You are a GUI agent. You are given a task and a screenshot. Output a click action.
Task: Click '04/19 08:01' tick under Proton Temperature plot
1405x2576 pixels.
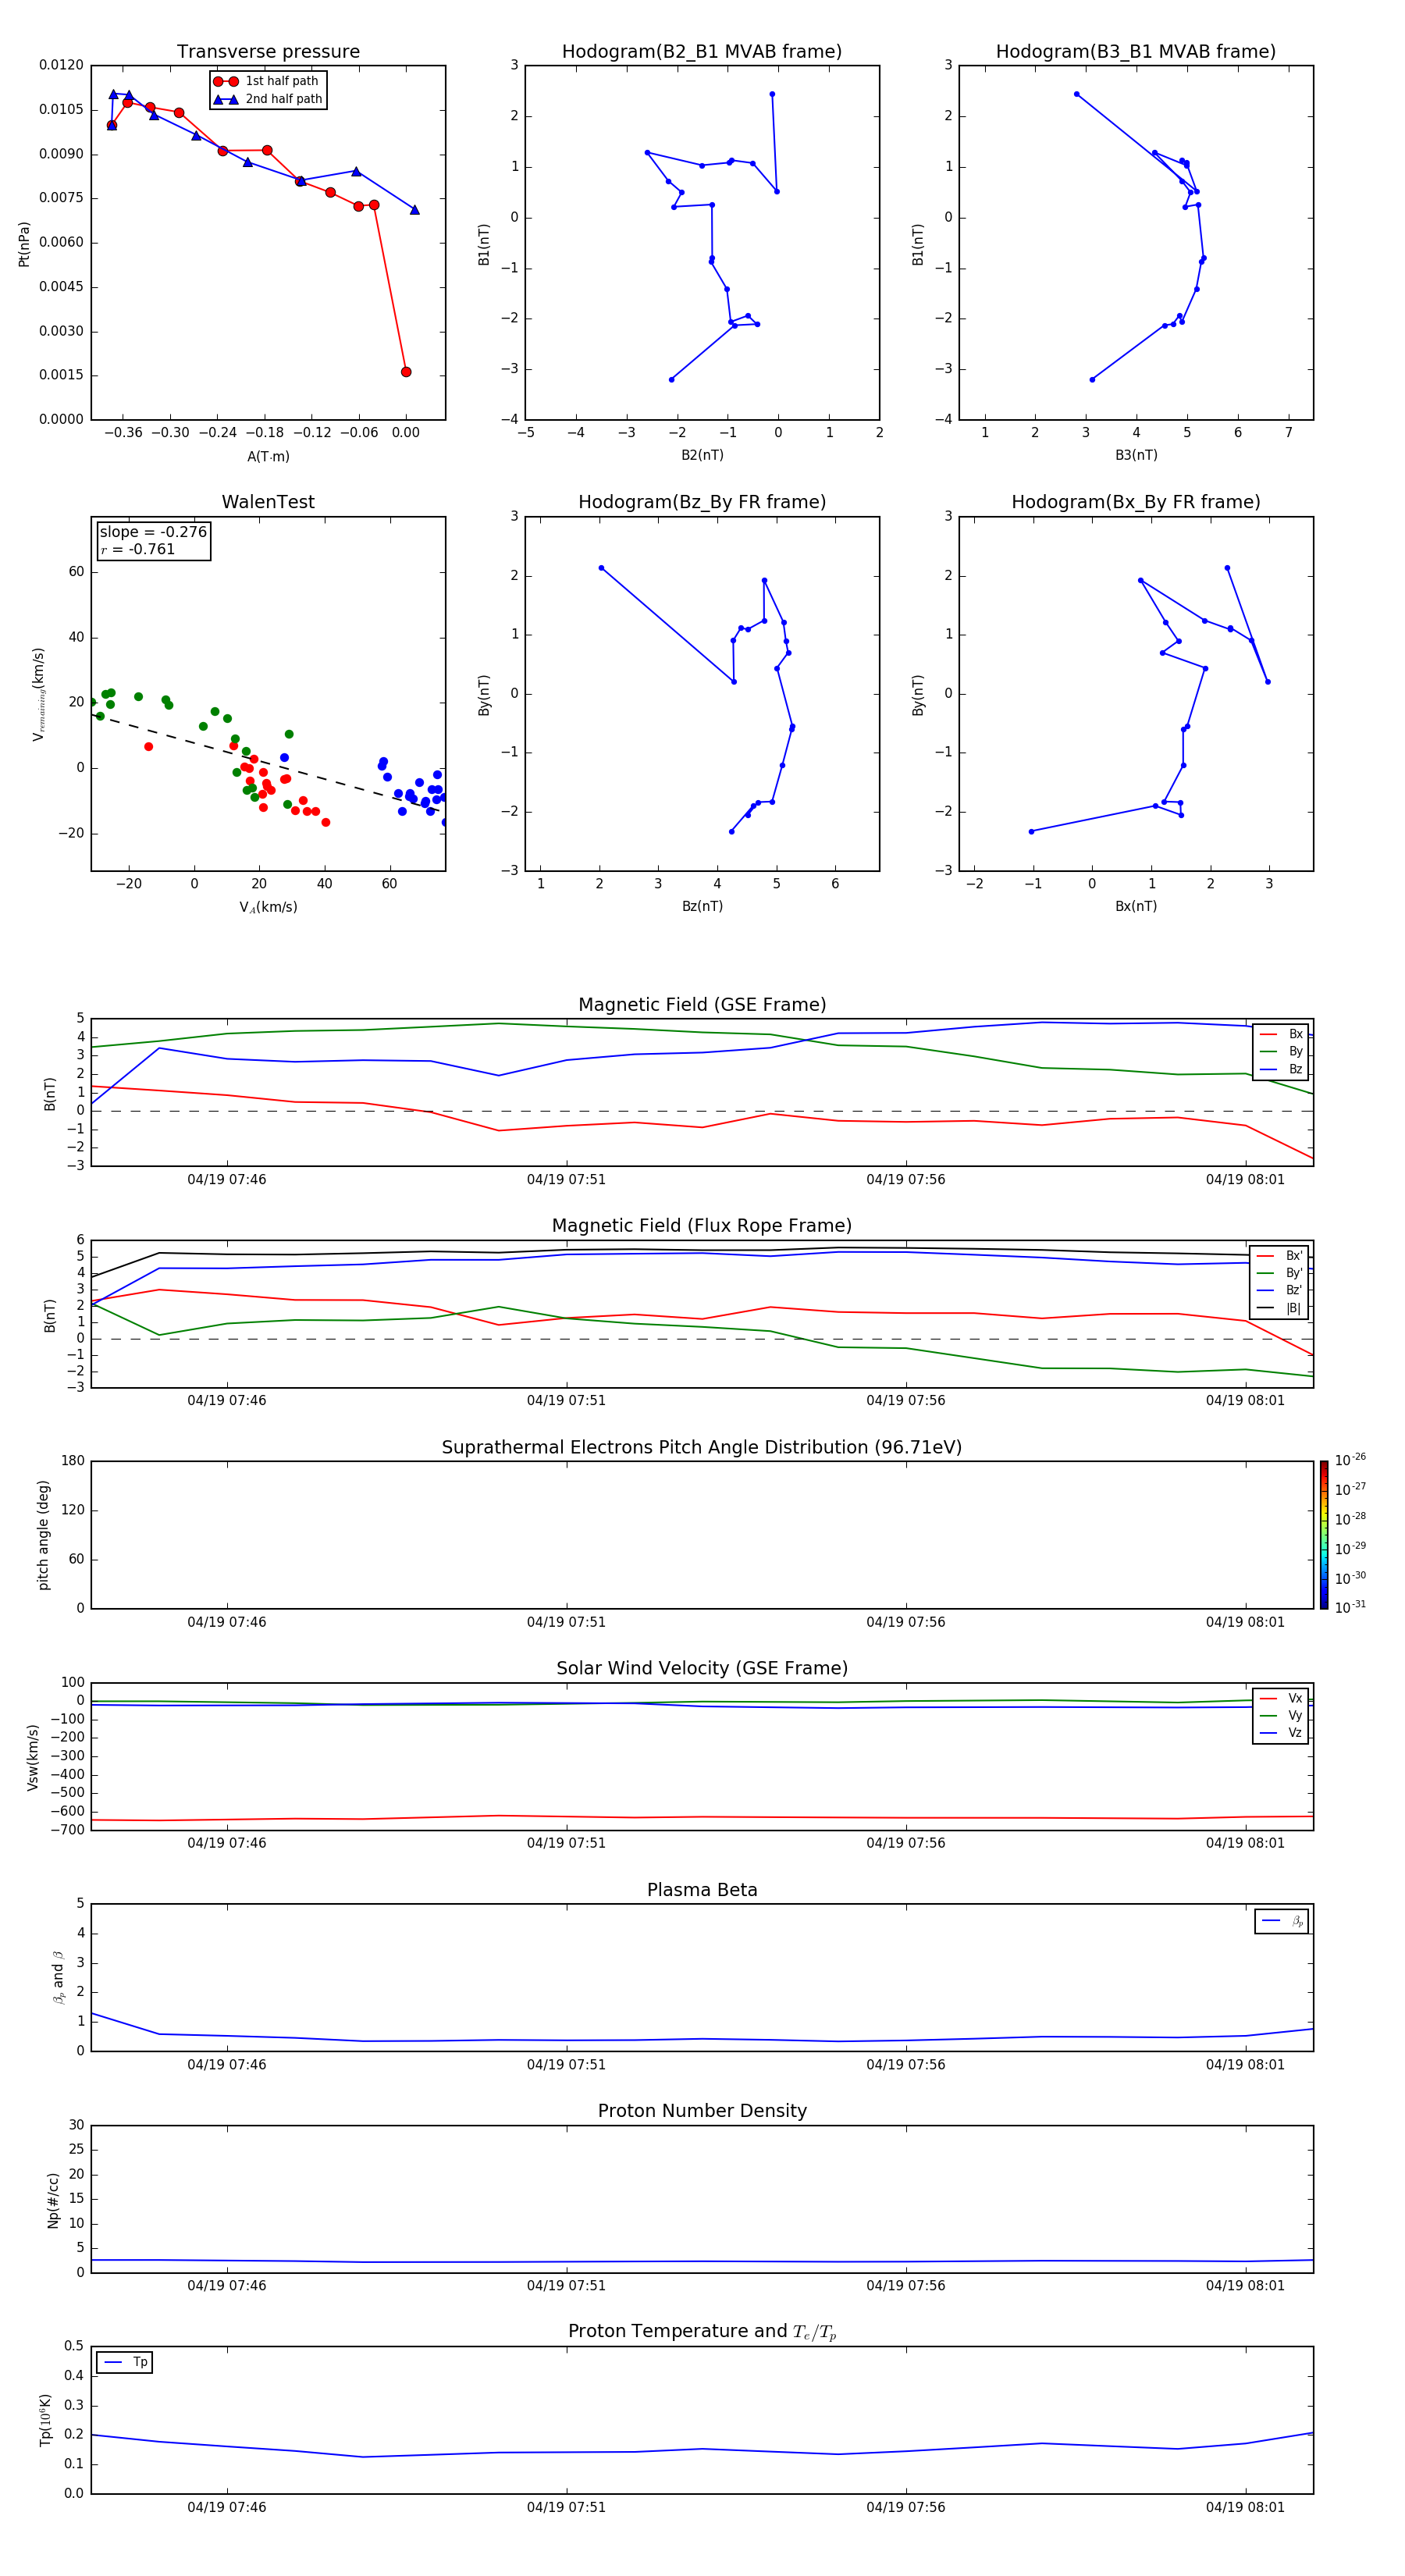(x=1245, y=2507)
